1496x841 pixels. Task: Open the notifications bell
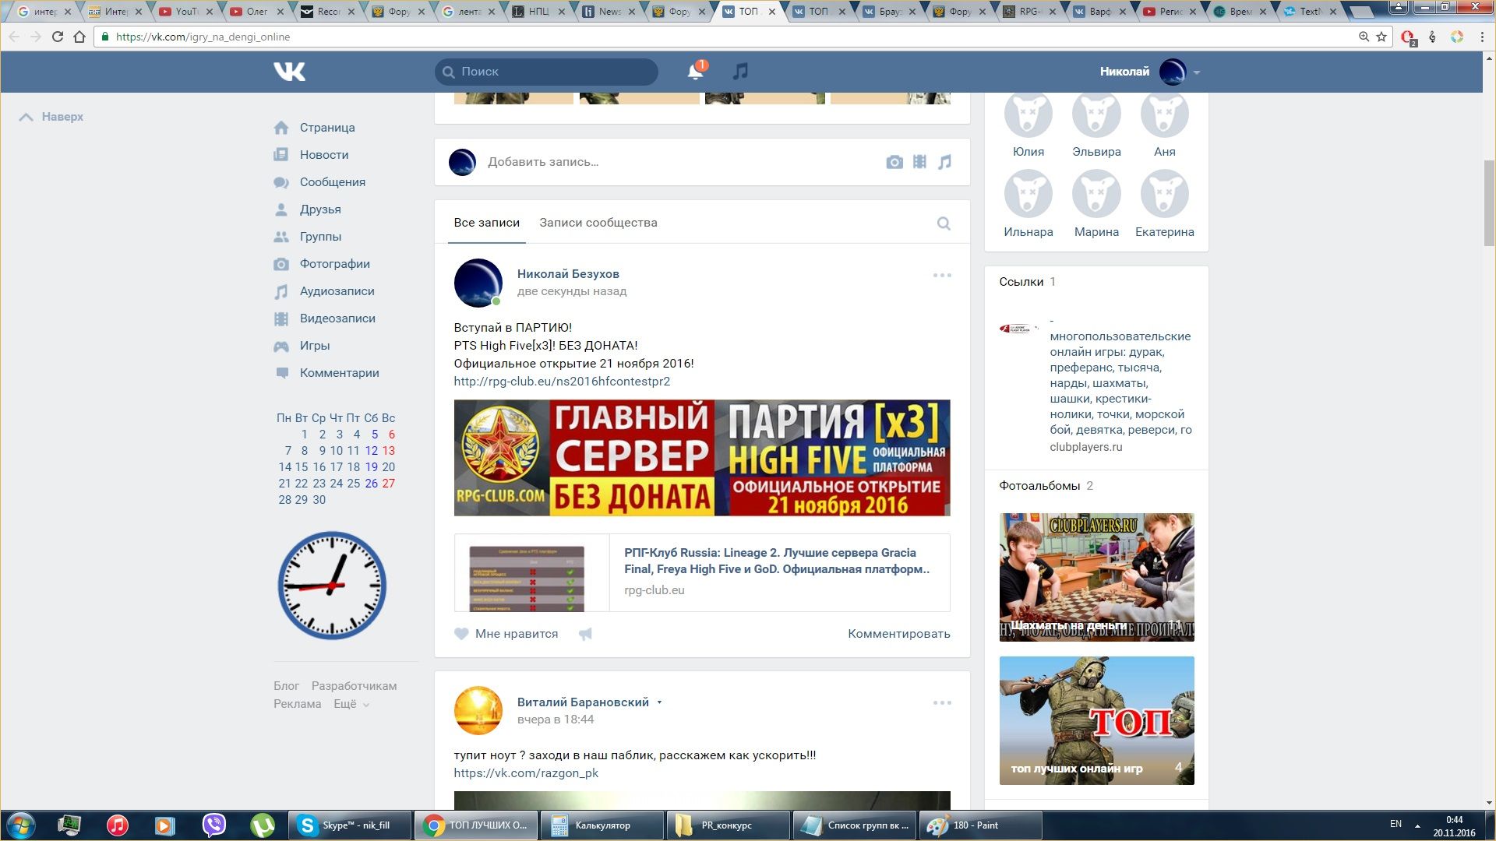coord(695,72)
